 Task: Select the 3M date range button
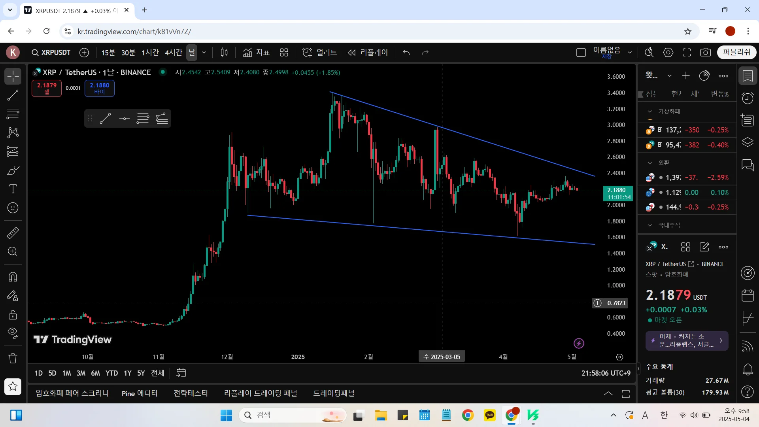[81, 373]
